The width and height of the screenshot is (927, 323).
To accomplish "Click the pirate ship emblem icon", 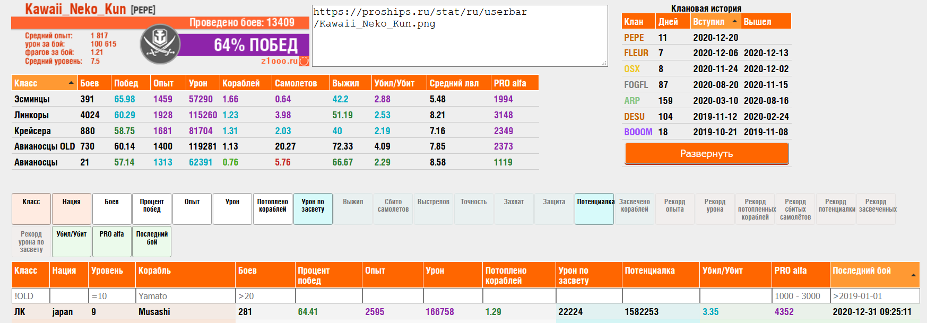I will pyautogui.click(x=160, y=45).
